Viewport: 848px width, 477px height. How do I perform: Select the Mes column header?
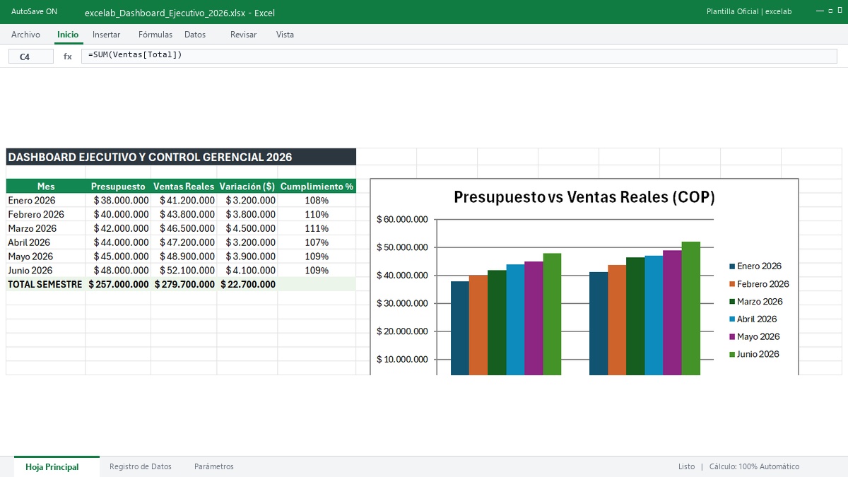46,187
